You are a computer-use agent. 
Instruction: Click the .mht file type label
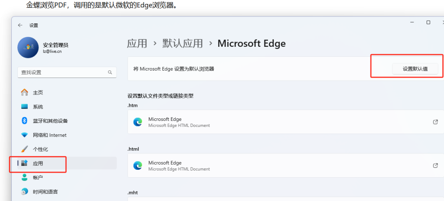[133, 192]
